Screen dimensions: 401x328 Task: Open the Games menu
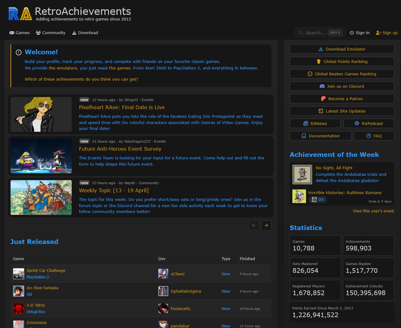click(x=20, y=33)
